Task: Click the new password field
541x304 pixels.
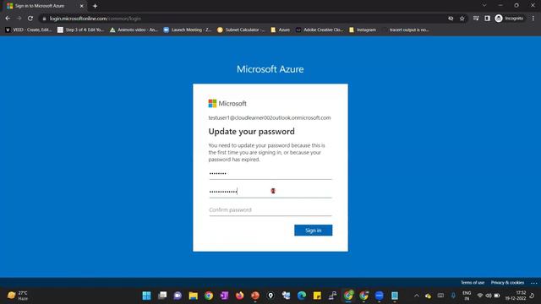Action: 270,192
